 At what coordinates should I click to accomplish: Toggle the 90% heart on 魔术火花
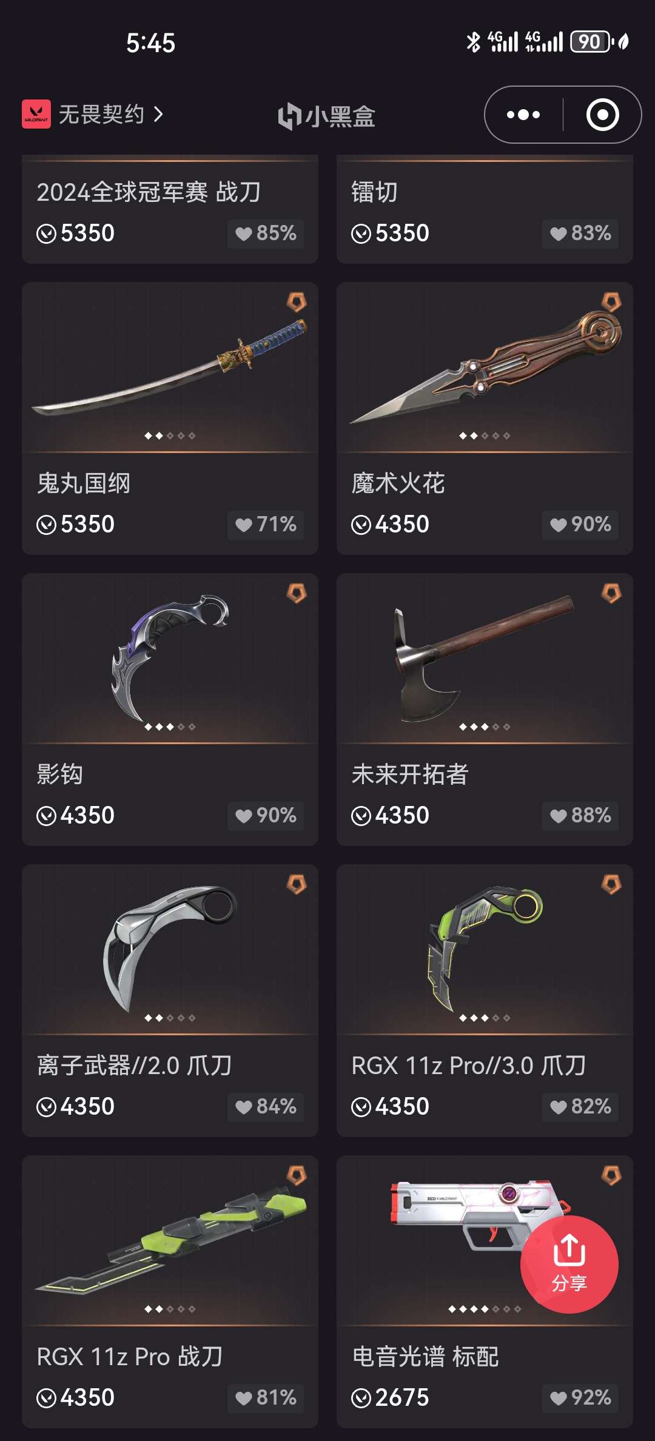click(580, 525)
